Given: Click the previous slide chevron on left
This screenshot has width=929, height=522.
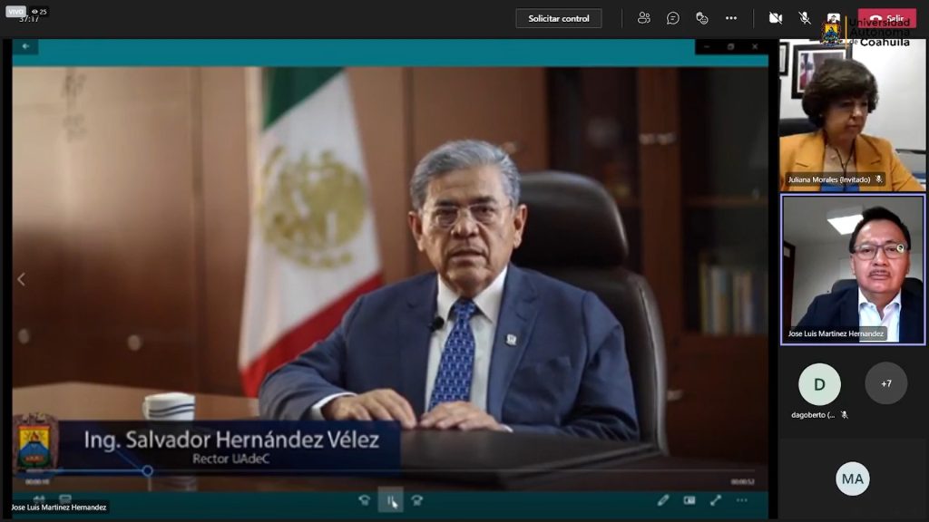Looking at the screenshot, I should point(21,280).
